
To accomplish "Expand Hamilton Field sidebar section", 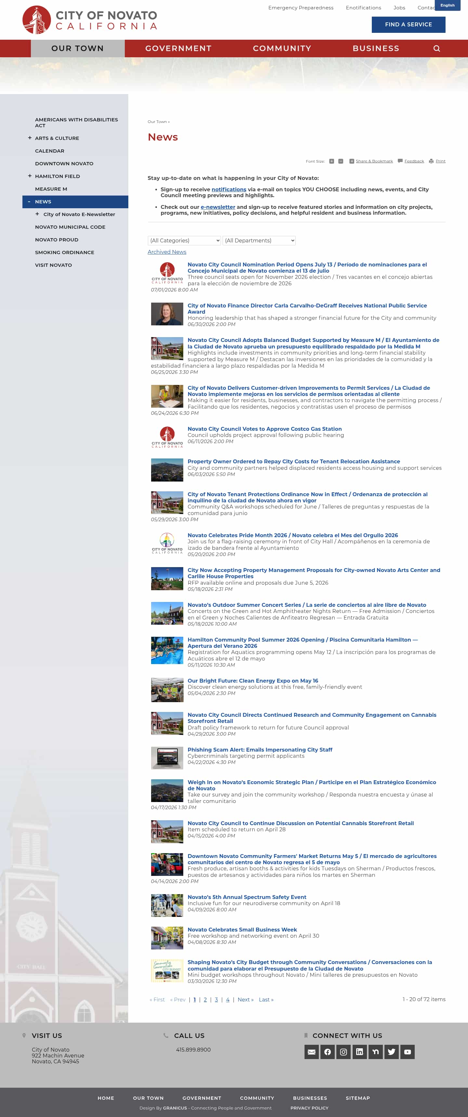I will click(x=30, y=176).
